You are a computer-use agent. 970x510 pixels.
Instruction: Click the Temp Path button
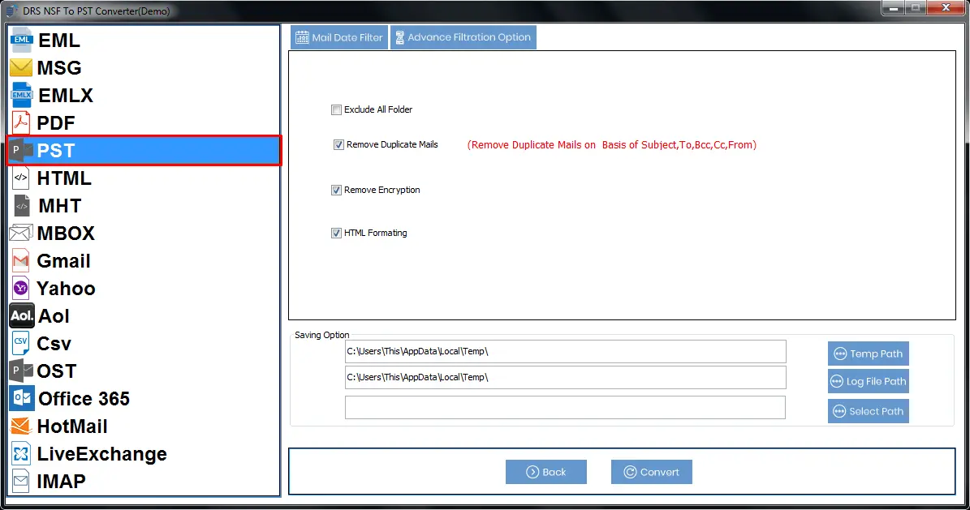click(x=868, y=354)
